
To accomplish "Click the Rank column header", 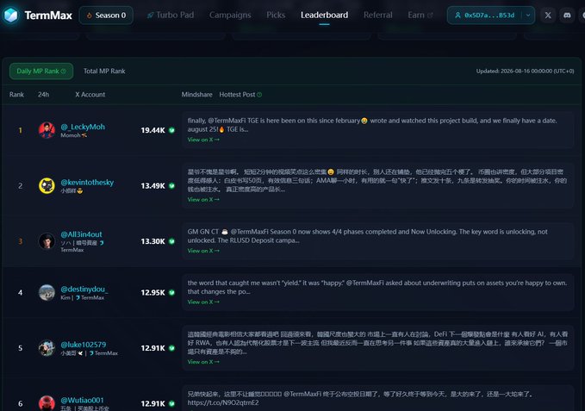I will click(16, 95).
